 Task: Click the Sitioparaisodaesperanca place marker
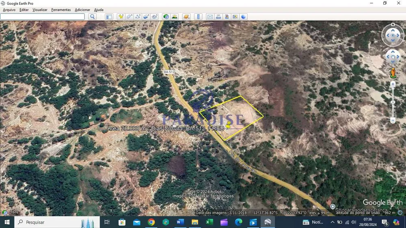tap(333, 206)
